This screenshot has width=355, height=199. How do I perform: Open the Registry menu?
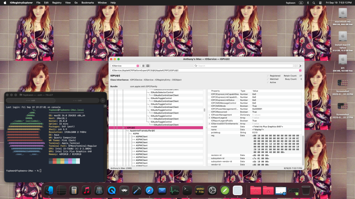[x=57, y=3]
